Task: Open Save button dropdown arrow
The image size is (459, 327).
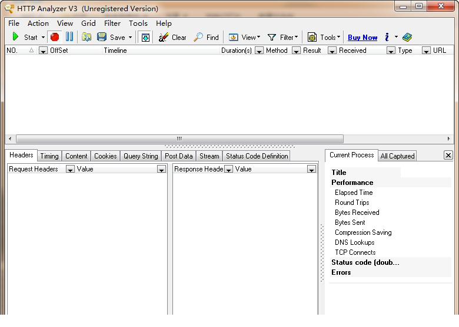Action: [130, 38]
